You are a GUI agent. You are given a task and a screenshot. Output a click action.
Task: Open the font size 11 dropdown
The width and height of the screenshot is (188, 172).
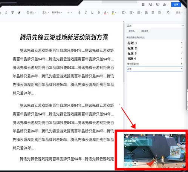tap(69, 12)
